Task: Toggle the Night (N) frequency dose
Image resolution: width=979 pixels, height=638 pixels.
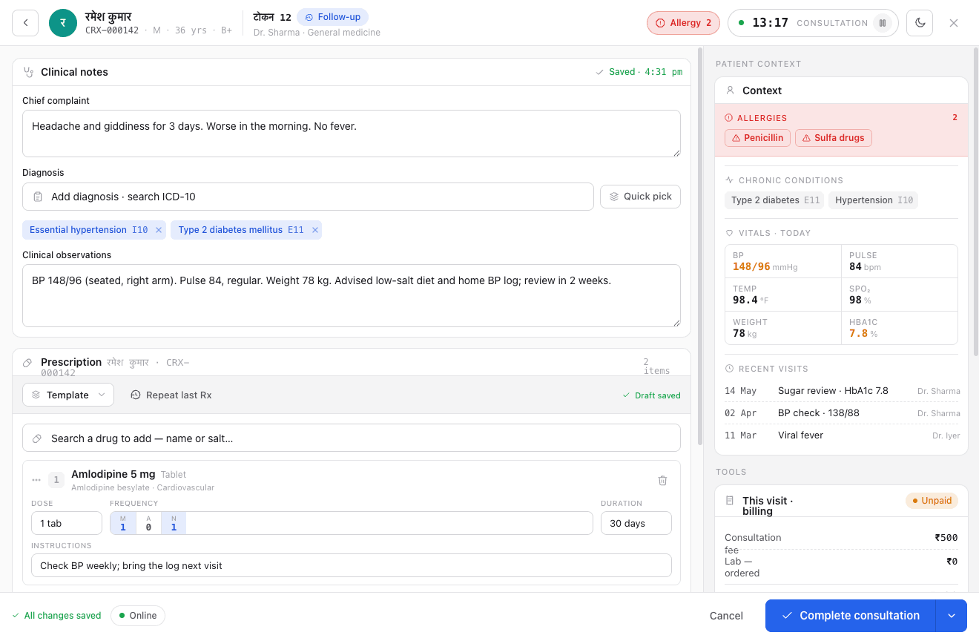Action: click(174, 523)
